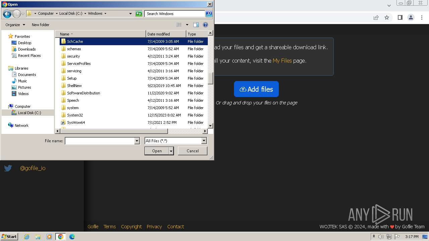This screenshot has height=241, width=429.
Task: Switch to Chrome in the taskbar
Action: (60, 237)
